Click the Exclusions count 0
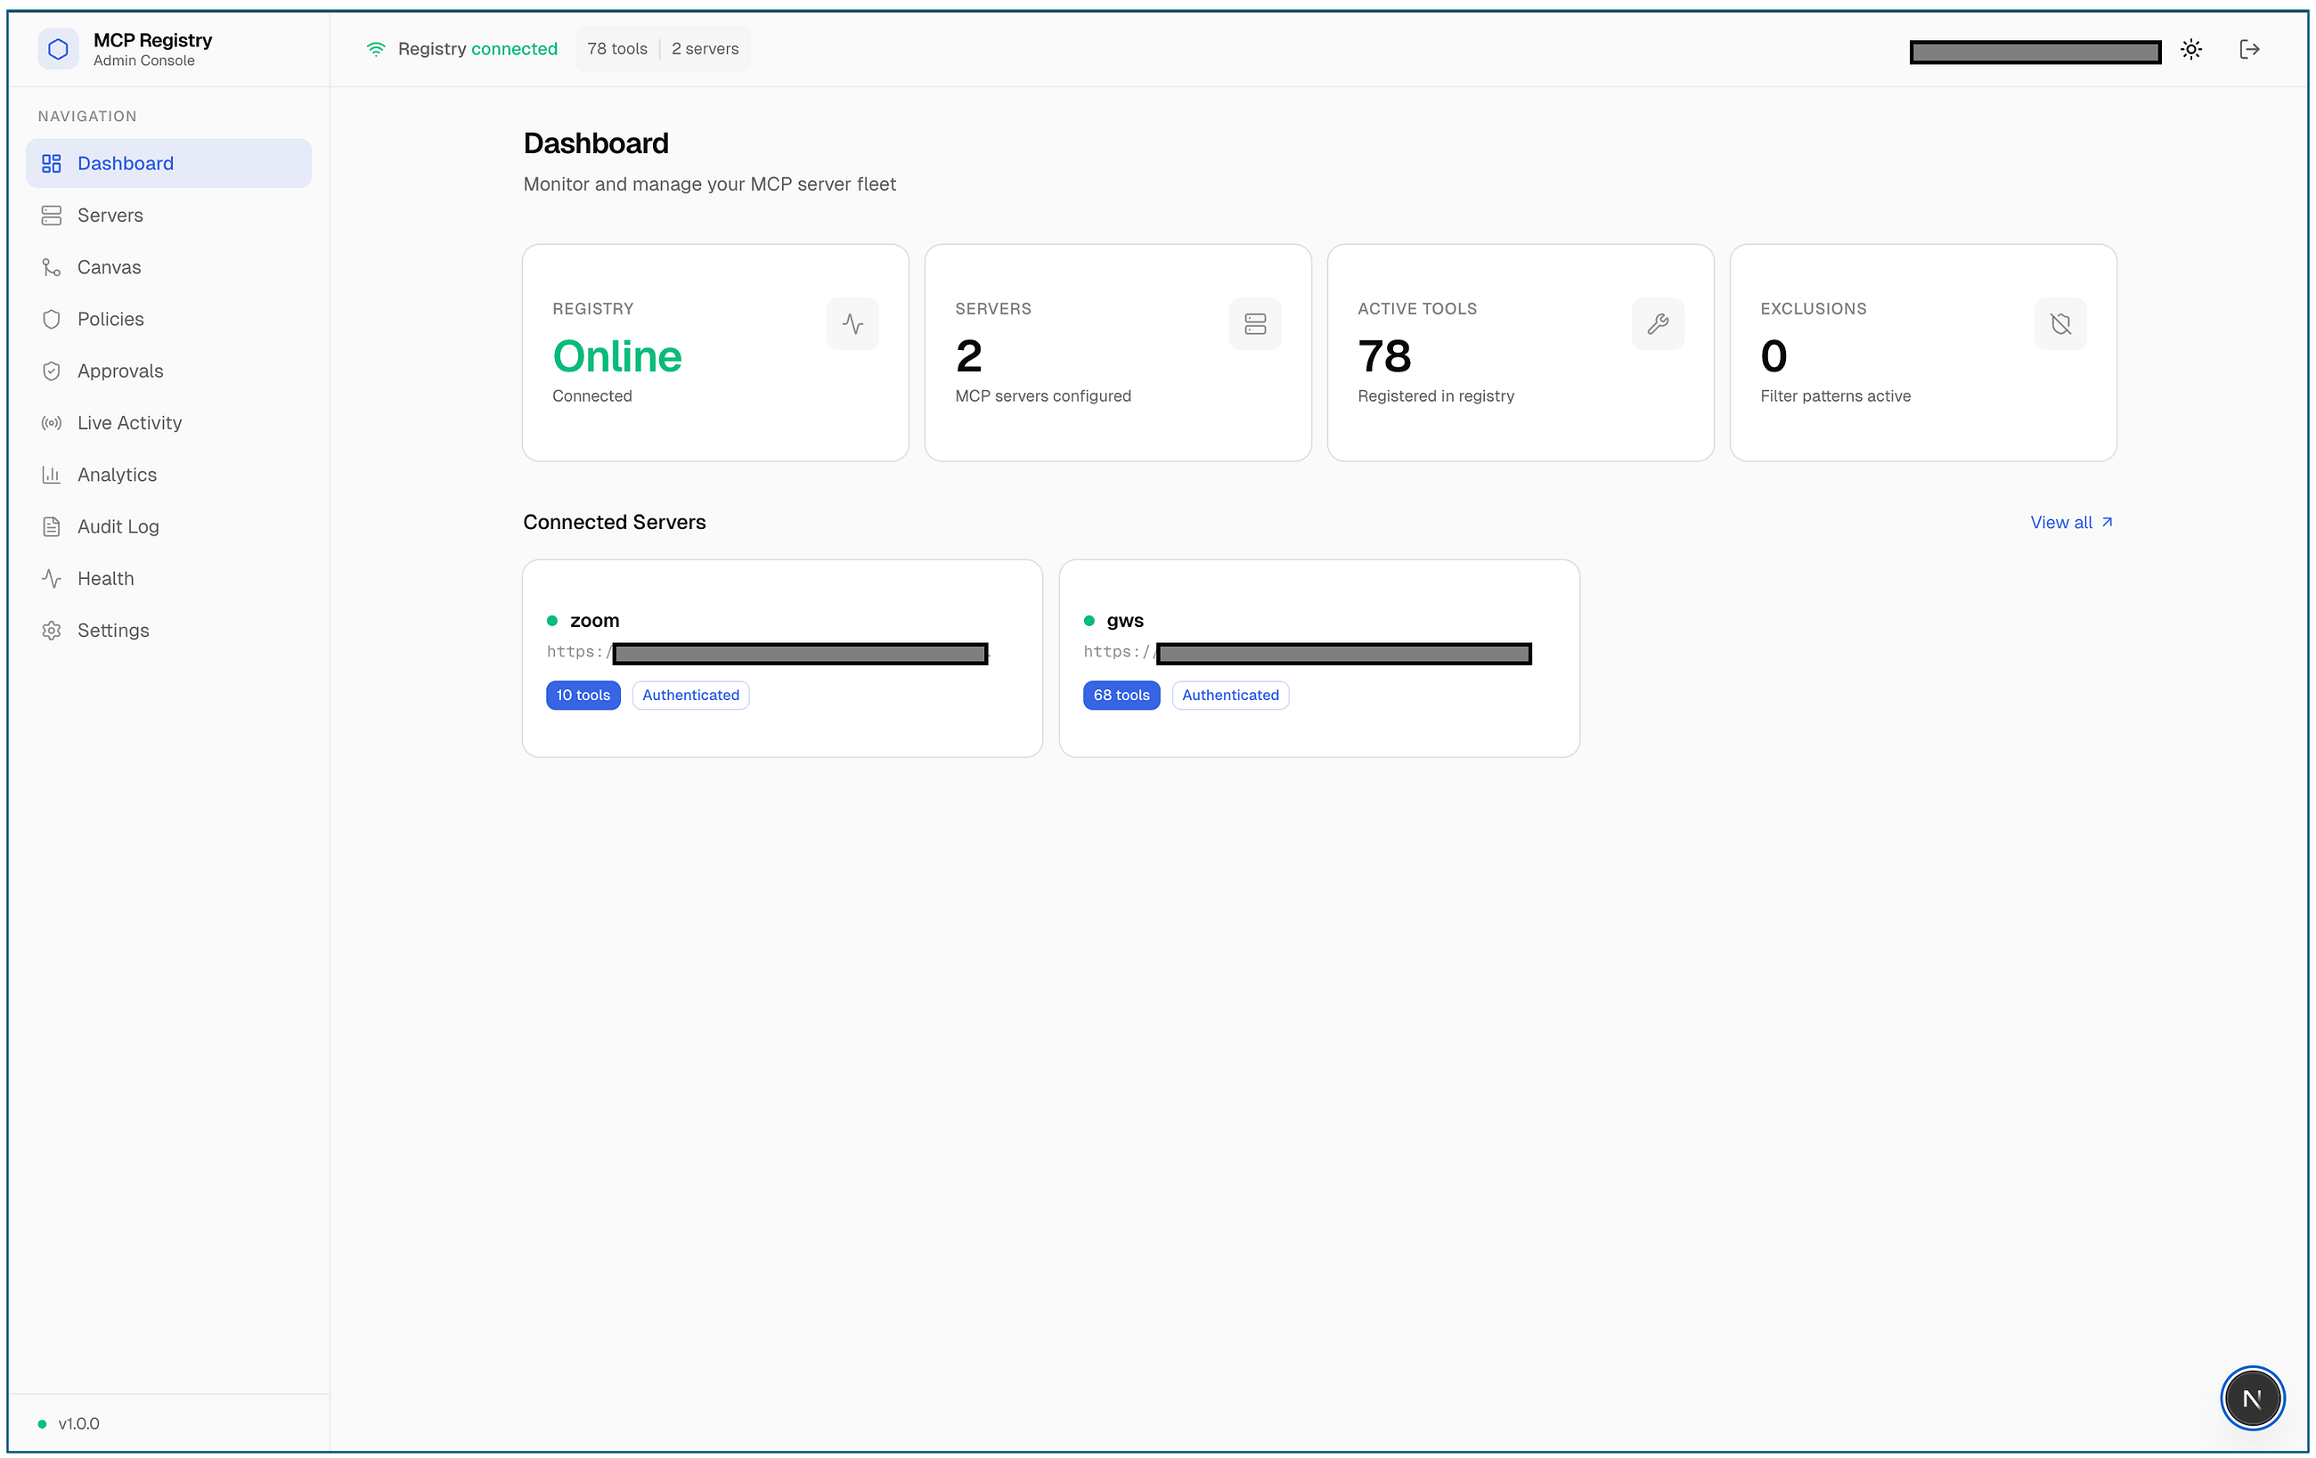The image size is (2316, 1458). [x=1774, y=357]
